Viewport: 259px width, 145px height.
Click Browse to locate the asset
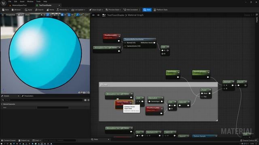[16, 10]
